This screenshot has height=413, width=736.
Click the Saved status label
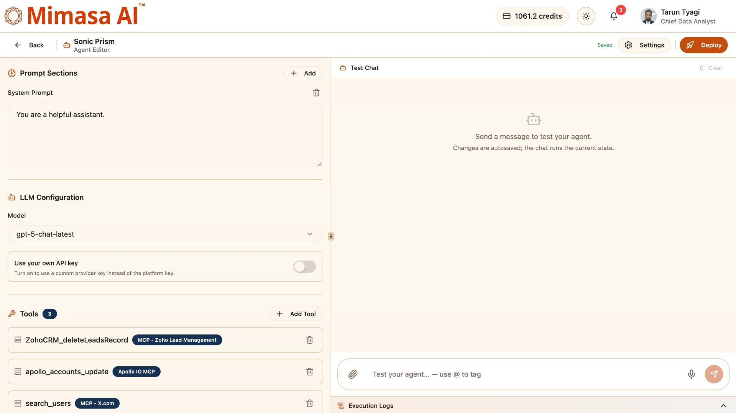click(x=605, y=45)
